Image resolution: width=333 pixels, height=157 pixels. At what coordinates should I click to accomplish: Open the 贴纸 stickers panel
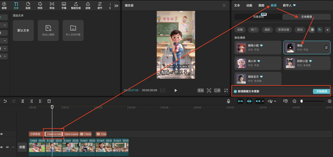tap(28, 5)
